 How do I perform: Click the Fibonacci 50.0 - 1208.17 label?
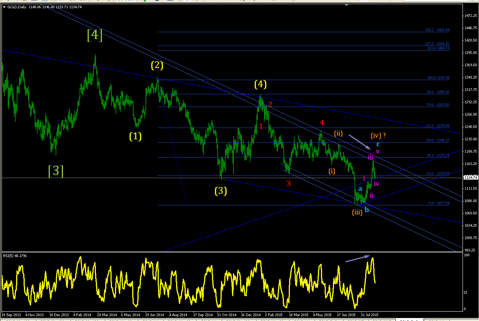438,140
